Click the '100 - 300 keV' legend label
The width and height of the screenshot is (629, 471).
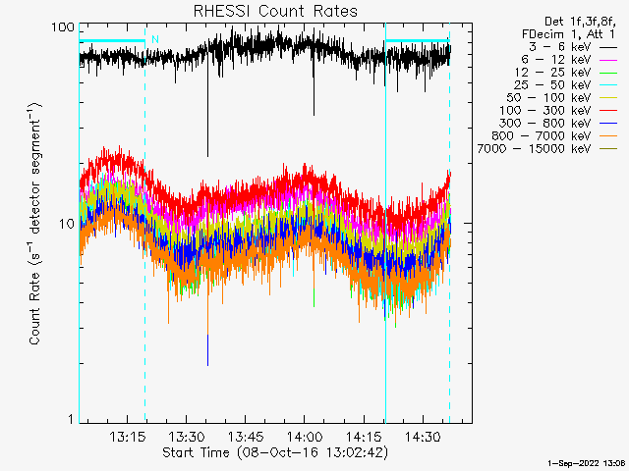[544, 110]
